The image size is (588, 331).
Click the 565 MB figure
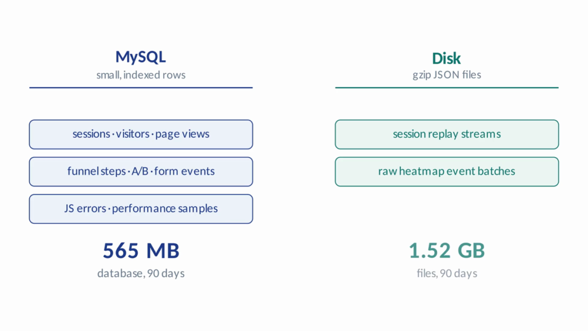click(141, 251)
